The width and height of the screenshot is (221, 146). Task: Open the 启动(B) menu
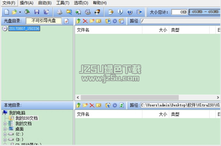tap(45, 3)
